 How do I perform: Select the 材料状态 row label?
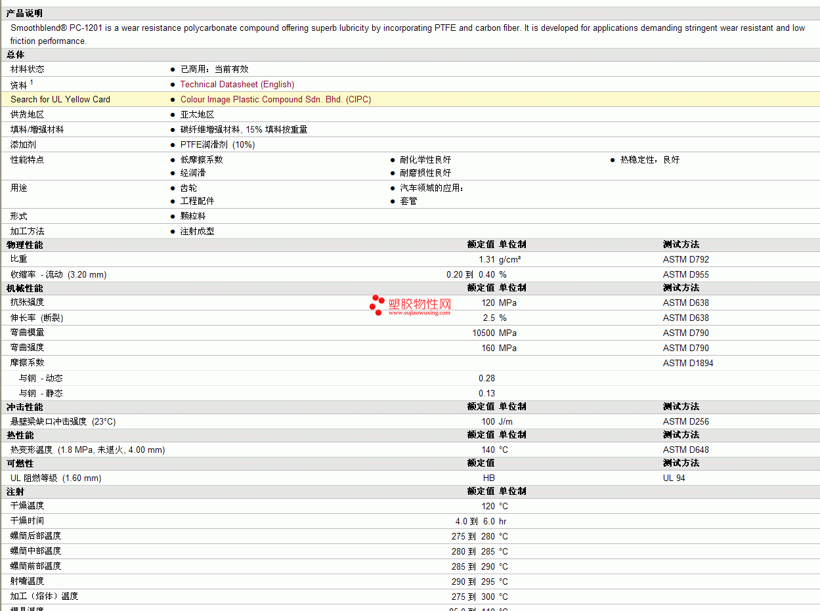(28, 69)
